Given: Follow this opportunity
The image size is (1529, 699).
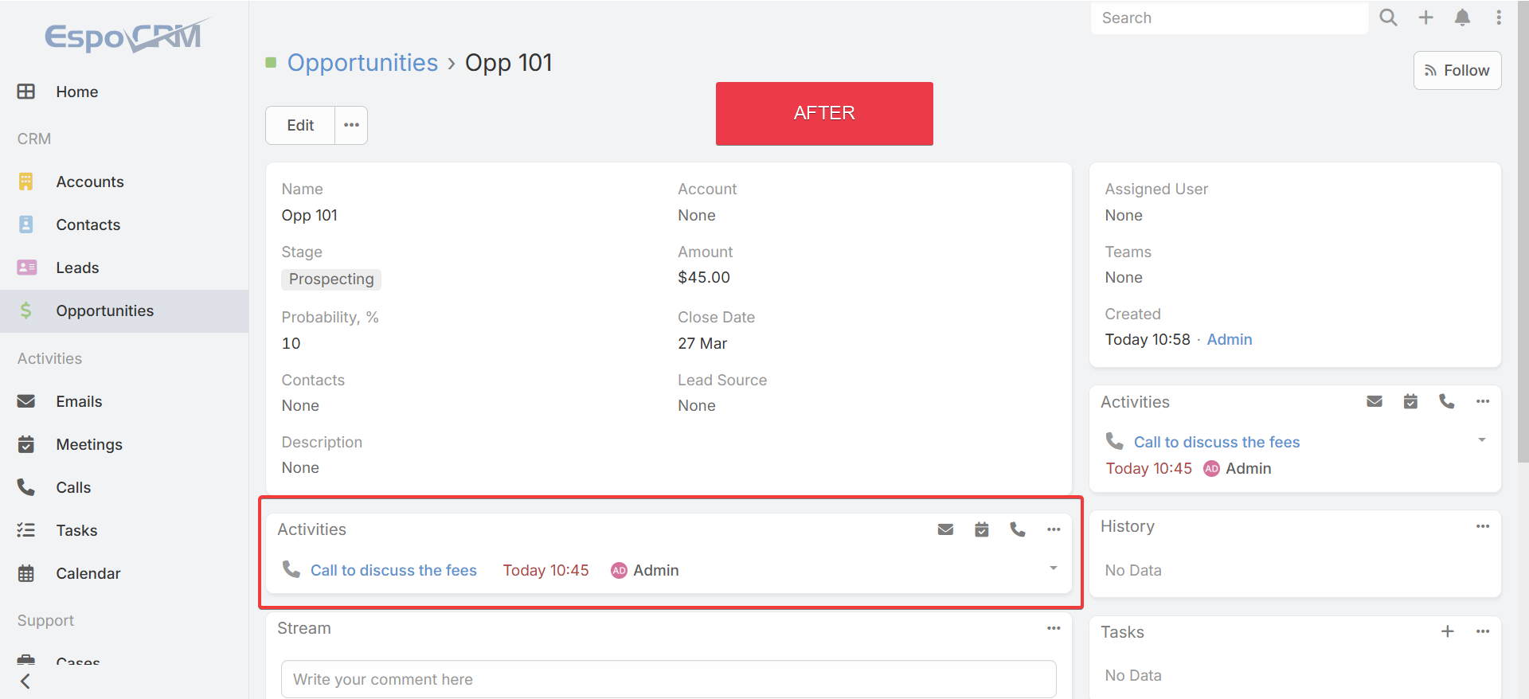Looking at the screenshot, I should click(x=1457, y=70).
